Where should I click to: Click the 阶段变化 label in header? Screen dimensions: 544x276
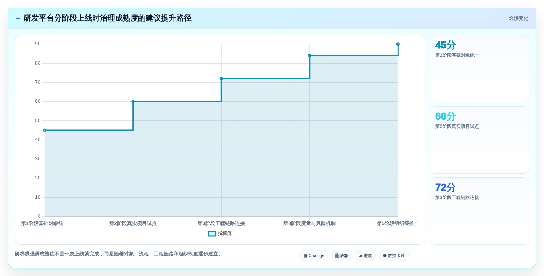tap(518, 18)
